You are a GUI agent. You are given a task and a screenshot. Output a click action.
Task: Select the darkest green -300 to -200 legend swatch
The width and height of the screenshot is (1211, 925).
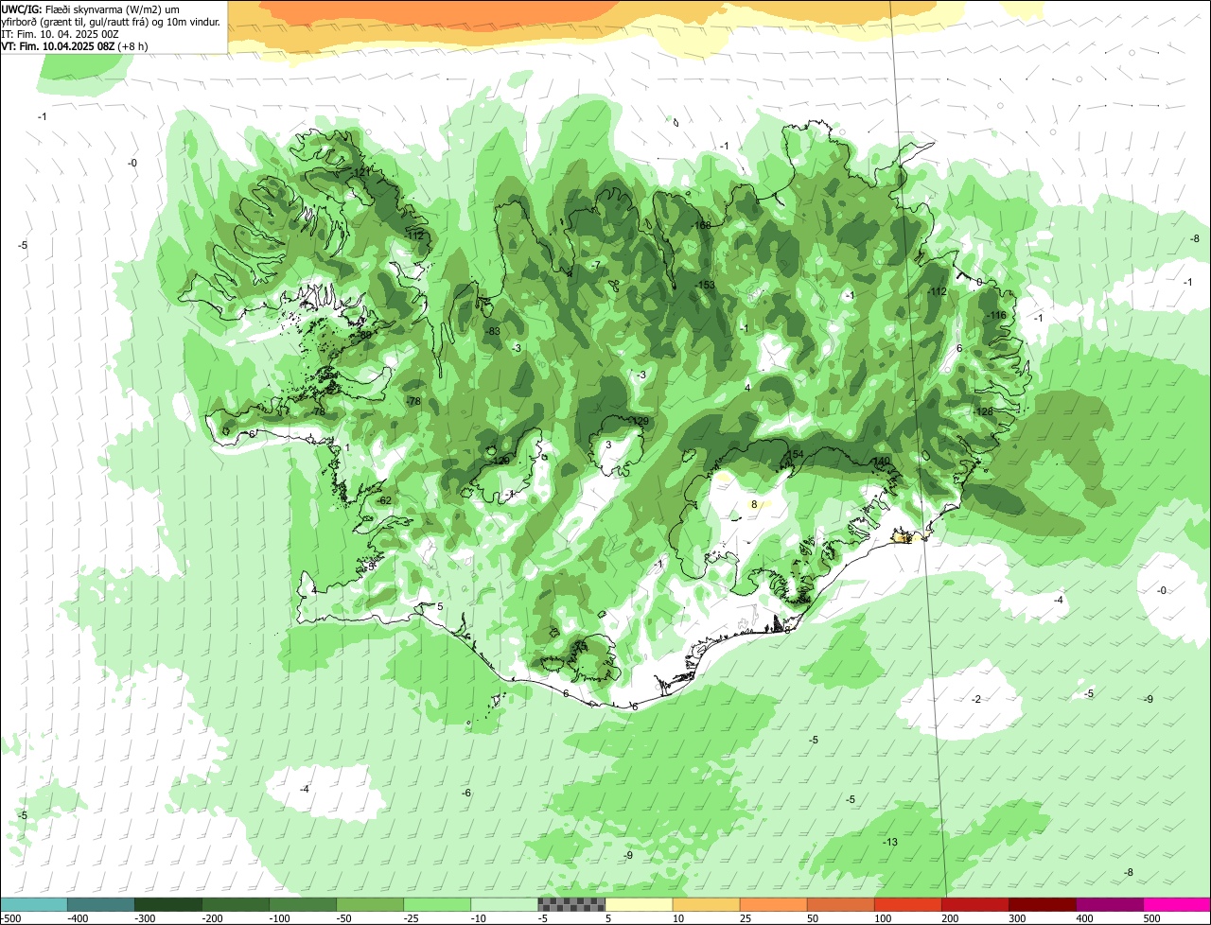tap(168, 903)
